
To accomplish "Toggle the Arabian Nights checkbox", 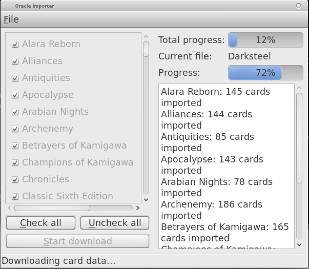I will coord(15,112).
